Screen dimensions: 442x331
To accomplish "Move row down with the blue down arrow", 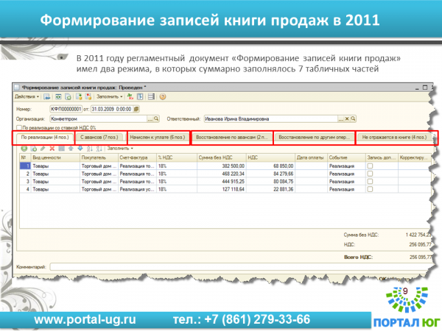I will click(80, 149).
